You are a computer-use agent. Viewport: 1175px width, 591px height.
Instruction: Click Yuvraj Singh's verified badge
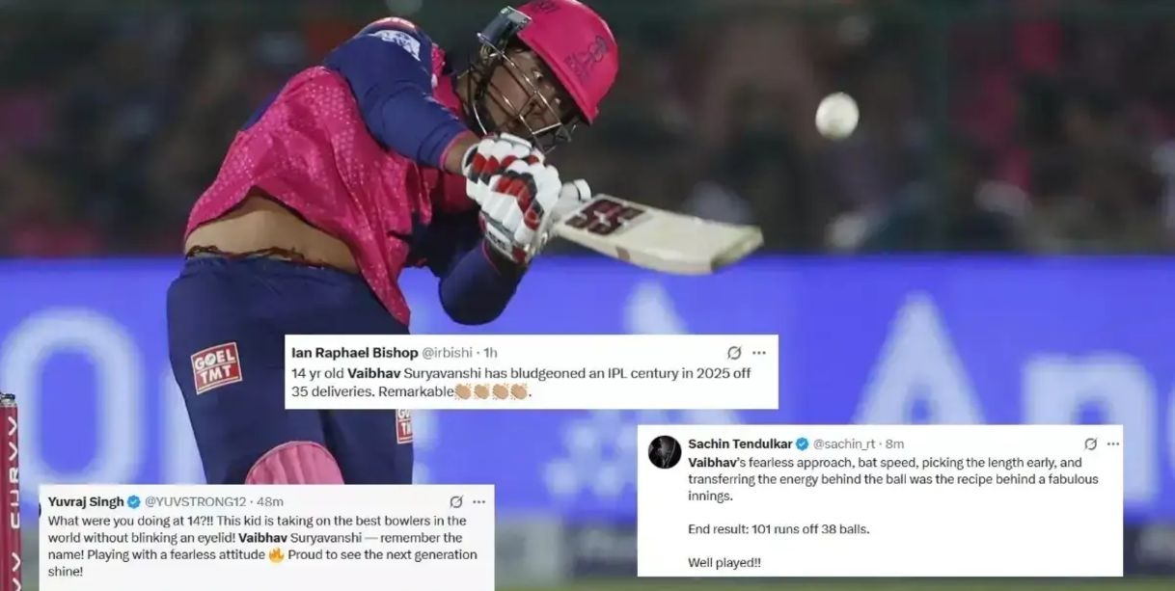click(x=134, y=501)
